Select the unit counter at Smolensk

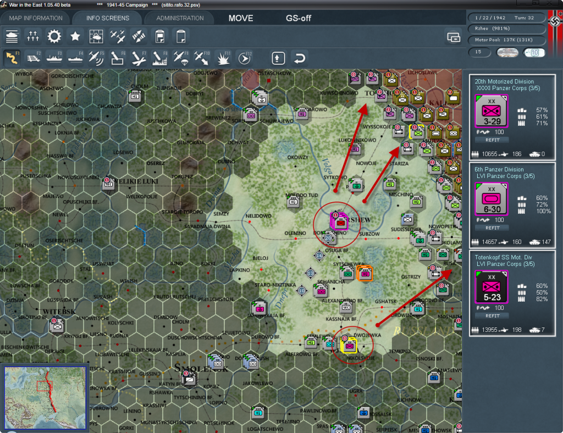tap(189, 379)
